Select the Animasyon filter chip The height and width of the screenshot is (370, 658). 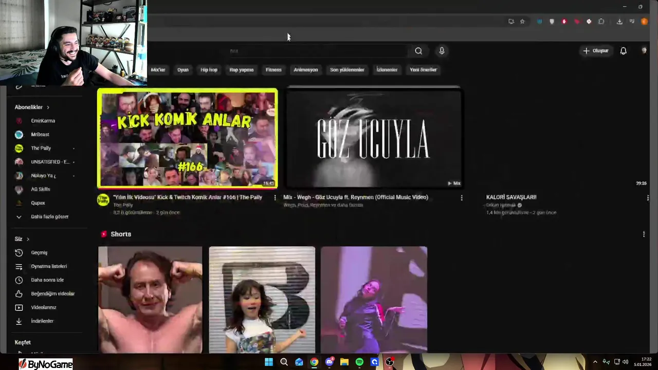(306, 70)
